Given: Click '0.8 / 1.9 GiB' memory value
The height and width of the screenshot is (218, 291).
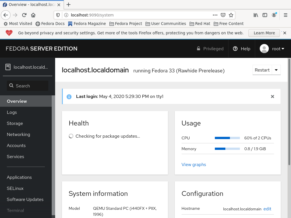Looking at the screenshot, I should click(255, 149).
